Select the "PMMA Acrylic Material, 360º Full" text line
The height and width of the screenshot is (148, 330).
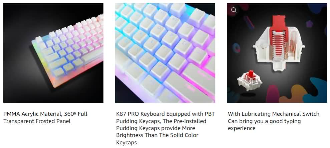45,114
